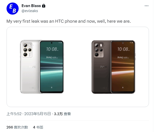
Task: Open the @evleaks handle link
Action: [30, 11]
